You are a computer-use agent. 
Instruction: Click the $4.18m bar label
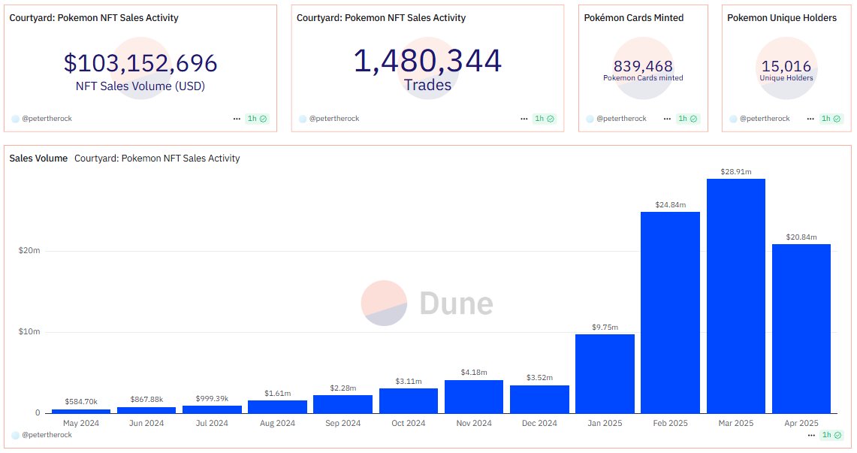coord(474,372)
